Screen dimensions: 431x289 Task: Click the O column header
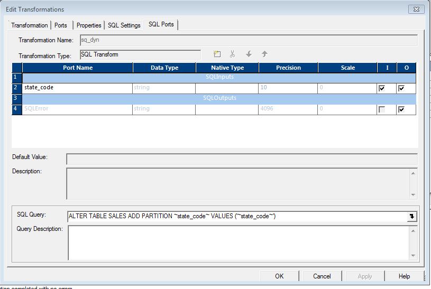[407, 68]
